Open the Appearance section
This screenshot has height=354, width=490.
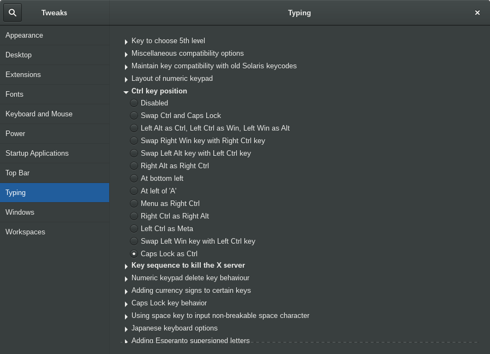[x=55, y=36]
